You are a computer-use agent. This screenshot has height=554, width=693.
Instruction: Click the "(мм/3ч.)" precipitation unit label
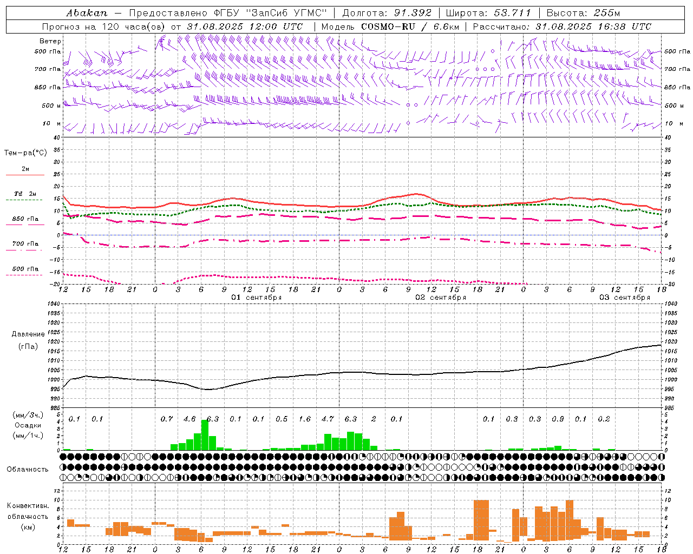(28, 415)
